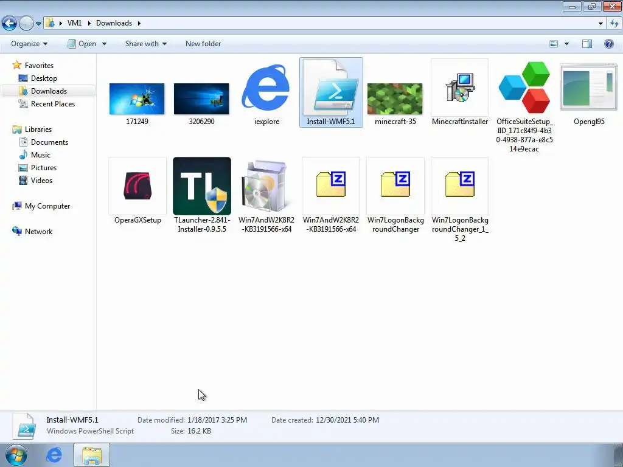Click Libraries in the navigation pane
This screenshot has width=623, height=467.
(38, 130)
